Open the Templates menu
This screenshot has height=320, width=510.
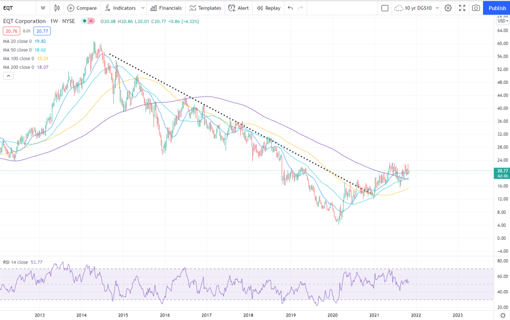click(x=205, y=8)
